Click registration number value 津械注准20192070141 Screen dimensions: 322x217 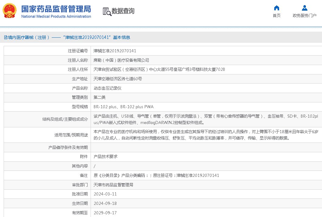pyautogui.click(x=115, y=51)
